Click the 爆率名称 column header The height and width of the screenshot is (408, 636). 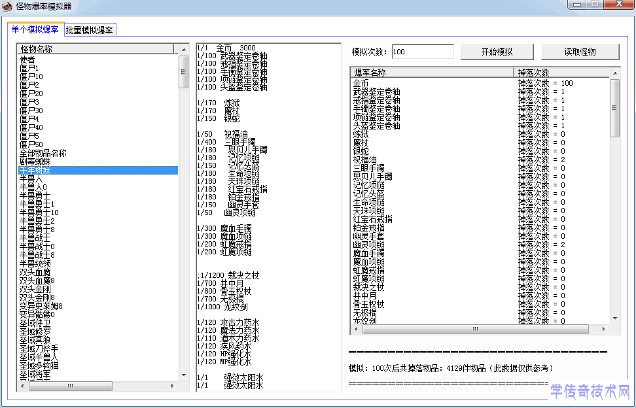coord(432,72)
